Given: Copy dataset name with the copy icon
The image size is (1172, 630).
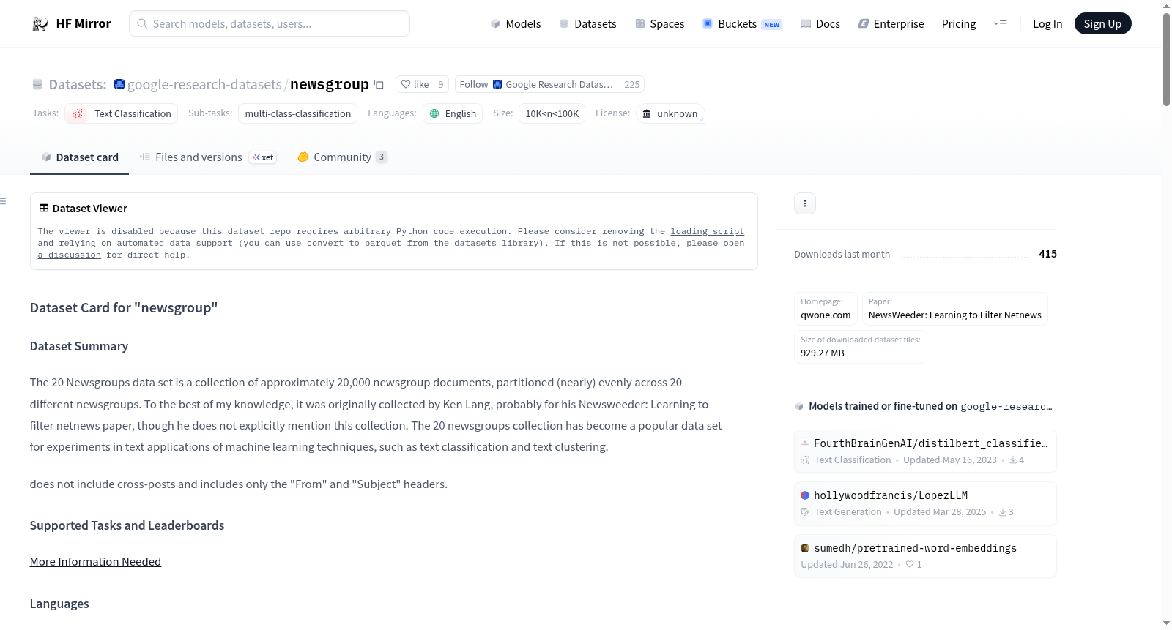Looking at the screenshot, I should pos(379,84).
